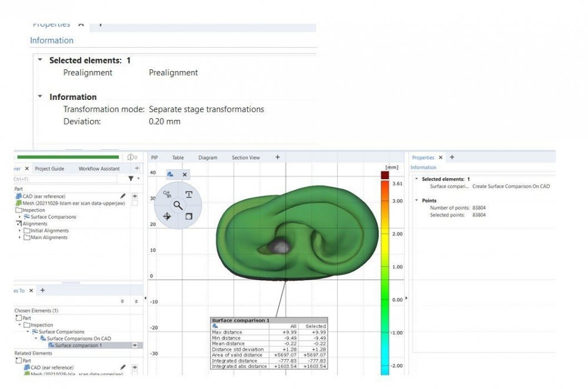
Task: Click the square frame icon in radial menu
Action: pos(189,216)
